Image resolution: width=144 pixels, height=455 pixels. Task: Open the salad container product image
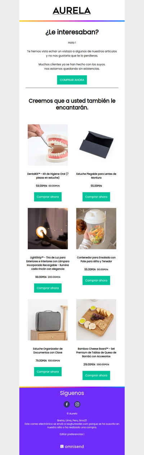[x=96, y=228]
